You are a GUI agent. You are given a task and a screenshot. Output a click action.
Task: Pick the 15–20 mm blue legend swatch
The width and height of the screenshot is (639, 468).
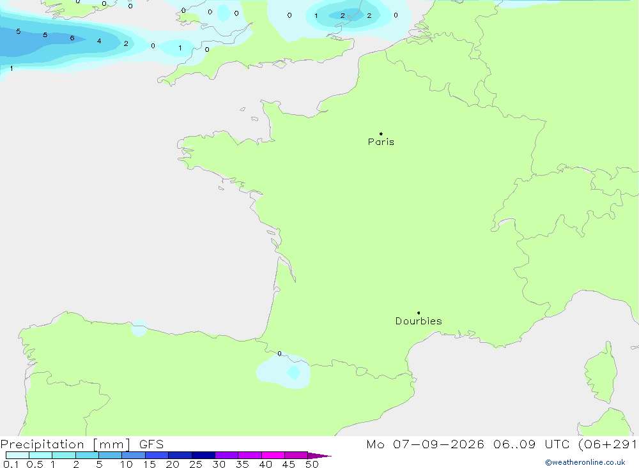tap(157, 455)
